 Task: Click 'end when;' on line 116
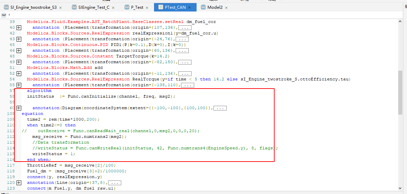point(39,160)
